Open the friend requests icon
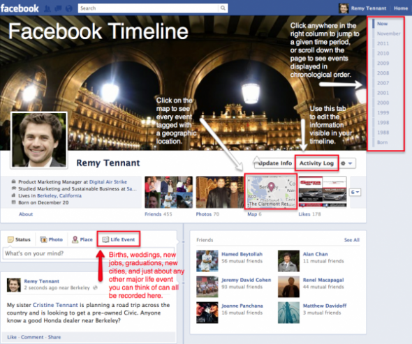 tap(47, 8)
